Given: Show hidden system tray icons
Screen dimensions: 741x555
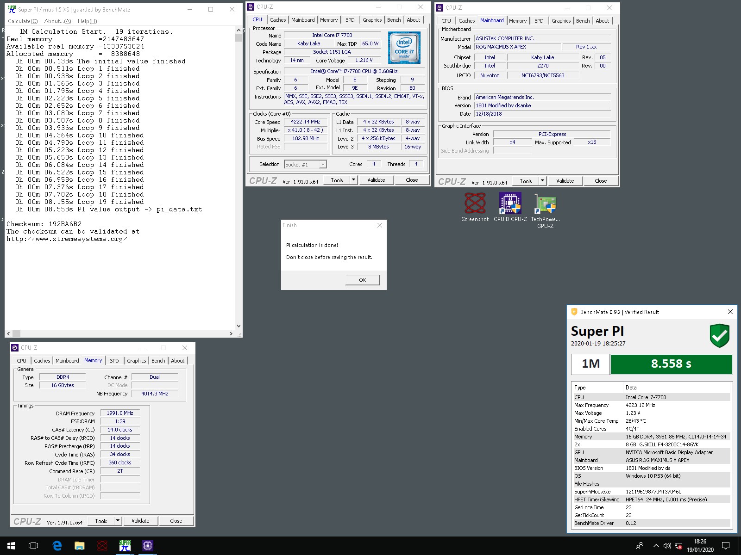Looking at the screenshot, I should (656, 546).
